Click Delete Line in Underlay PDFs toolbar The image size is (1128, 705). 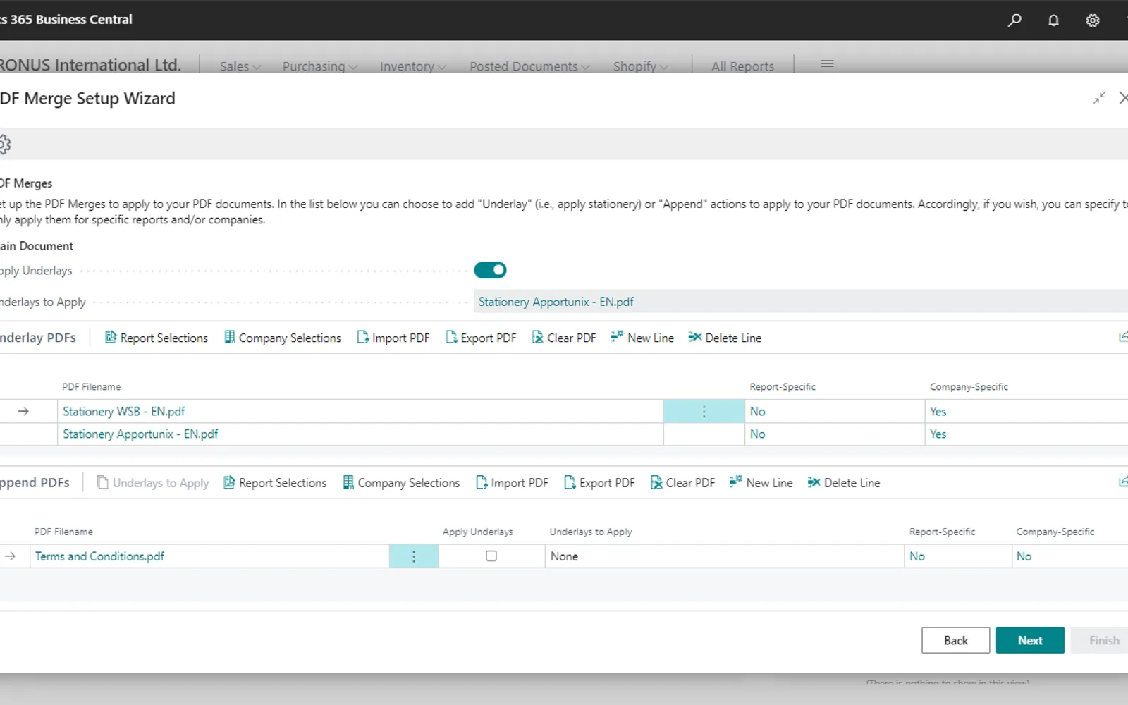point(725,338)
